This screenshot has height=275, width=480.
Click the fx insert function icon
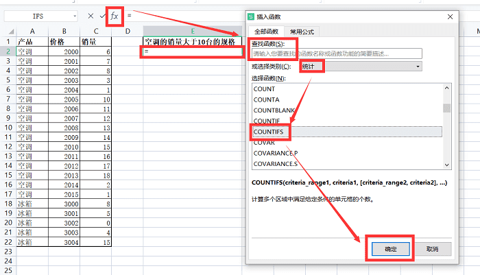[115, 16]
